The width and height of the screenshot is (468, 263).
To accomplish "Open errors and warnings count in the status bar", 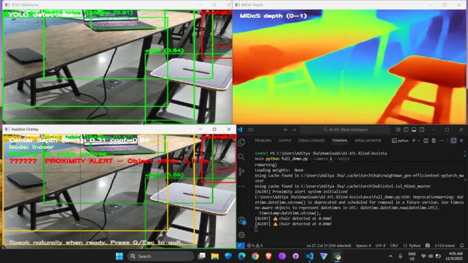I will [255, 246].
